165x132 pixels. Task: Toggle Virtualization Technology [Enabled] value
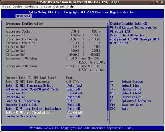(x=73, y=109)
